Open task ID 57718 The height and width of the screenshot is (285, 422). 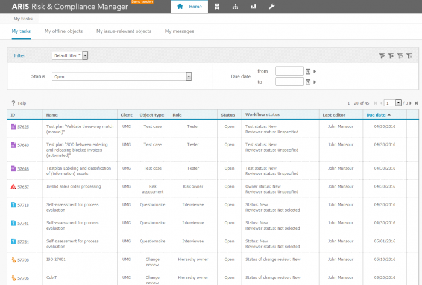point(23,205)
